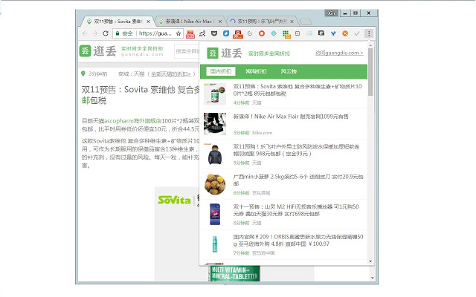
Task: Click the popup scrollbar thumb
Action: [x=370, y=72]
